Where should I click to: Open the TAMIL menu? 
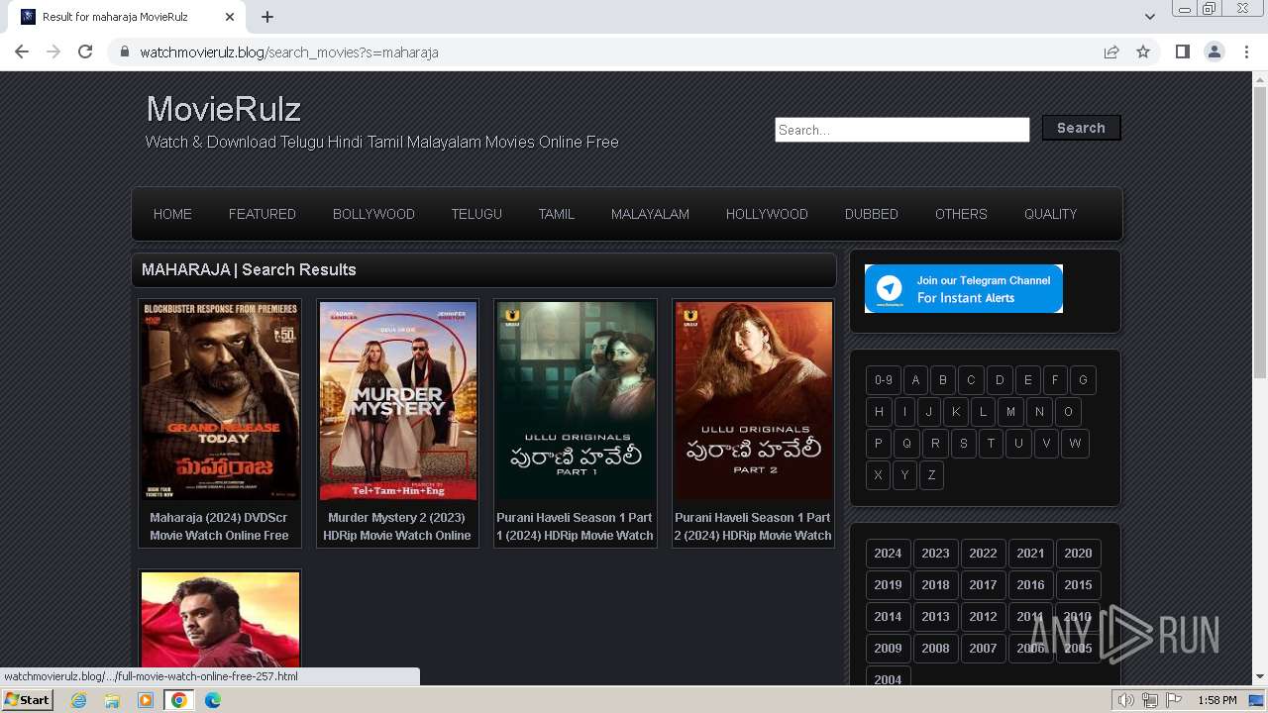point(557,214)
